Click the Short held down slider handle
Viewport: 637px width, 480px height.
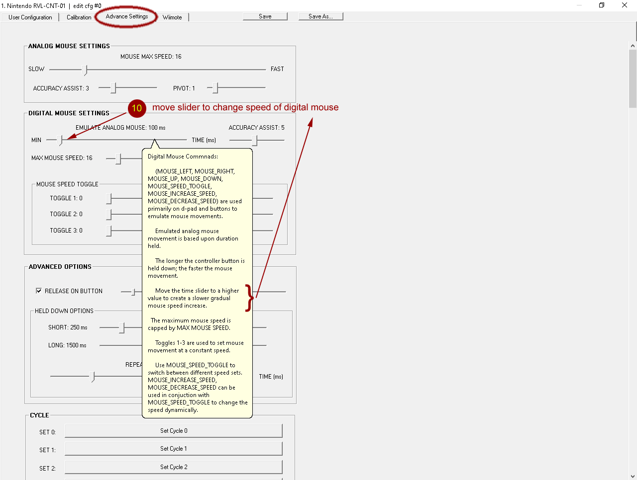(x=122, y=328)
